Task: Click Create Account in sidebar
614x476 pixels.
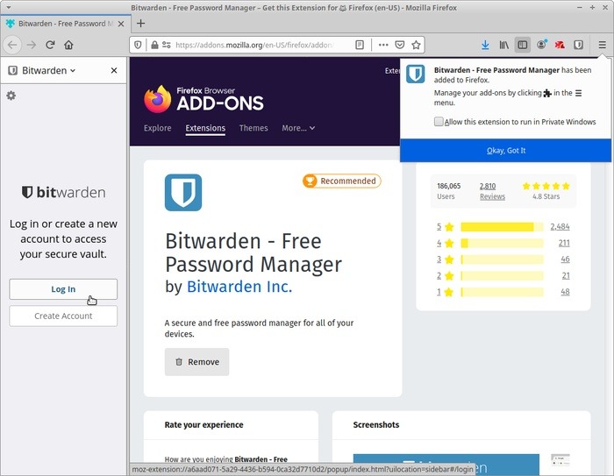Action: click(x=63, y=316)
